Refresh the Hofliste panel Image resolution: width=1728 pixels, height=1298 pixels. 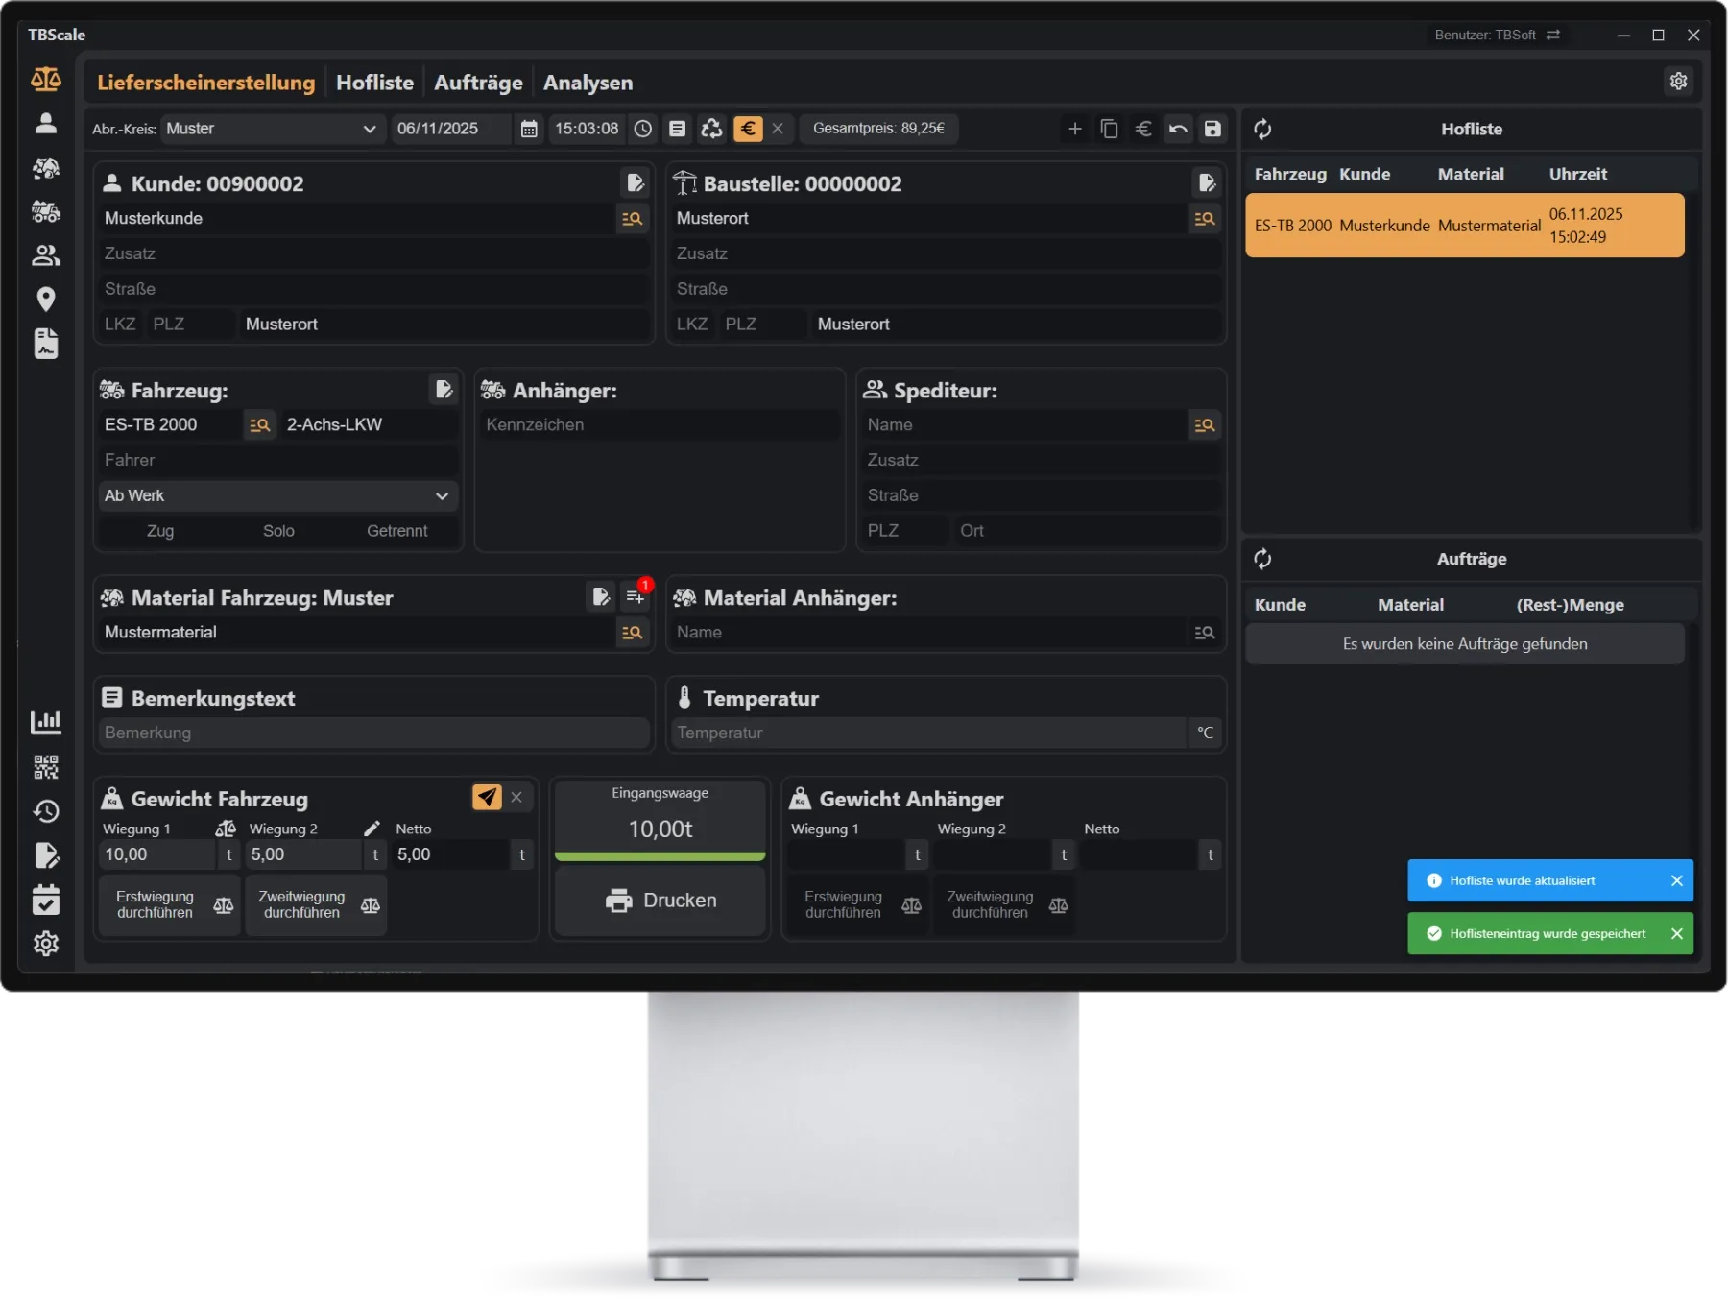[x=1262, y=129]
